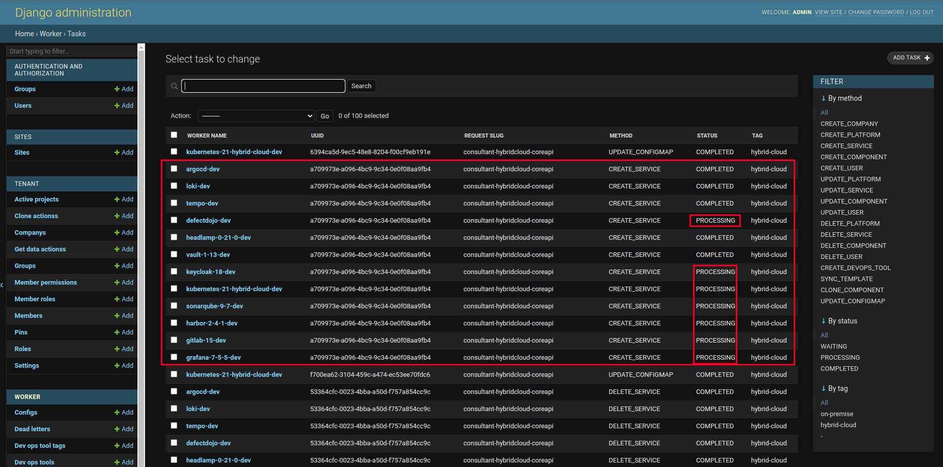The height and width of the screenshot is (467, 943).
Task: Add a new Company entry
Action: click(x=124, y=233)
